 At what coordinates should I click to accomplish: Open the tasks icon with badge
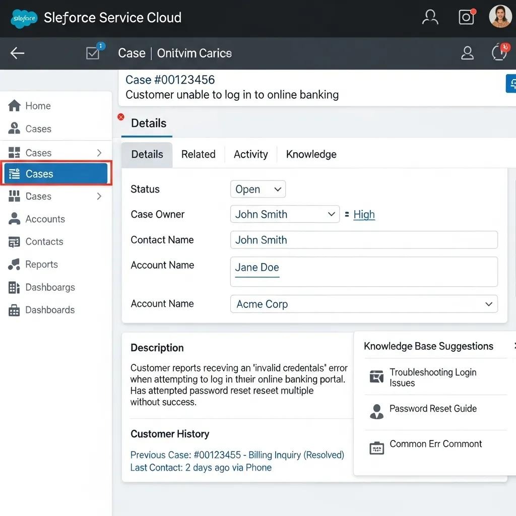point(93,53)
